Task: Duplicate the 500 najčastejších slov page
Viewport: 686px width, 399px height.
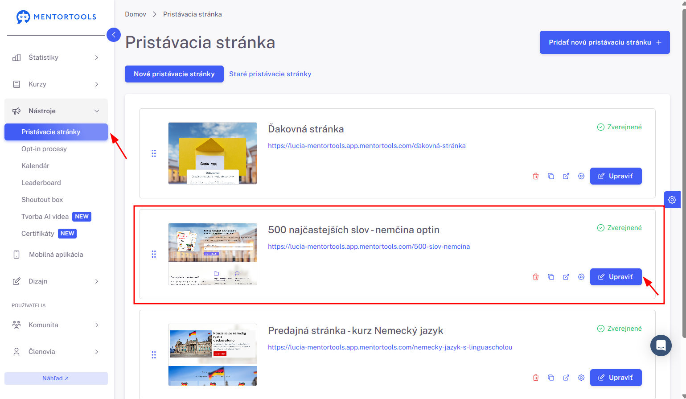Action: click(x=551, y=277)
